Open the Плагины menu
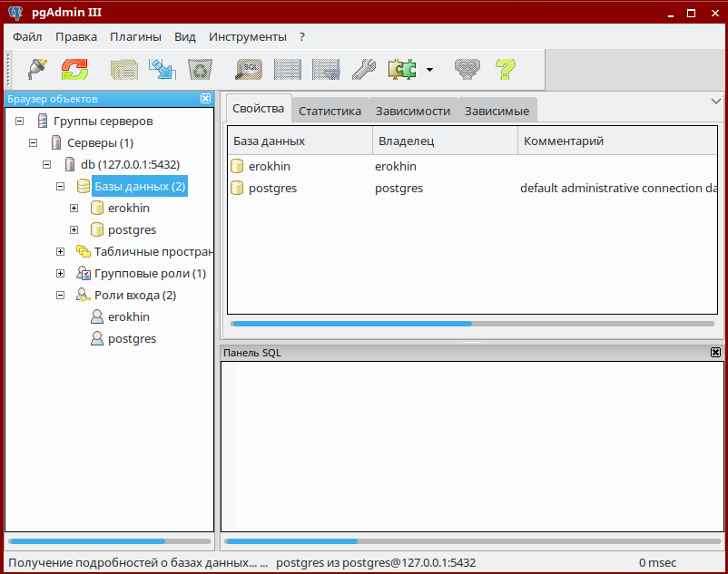Screen dimensions: 728x574 click(135, 37)
